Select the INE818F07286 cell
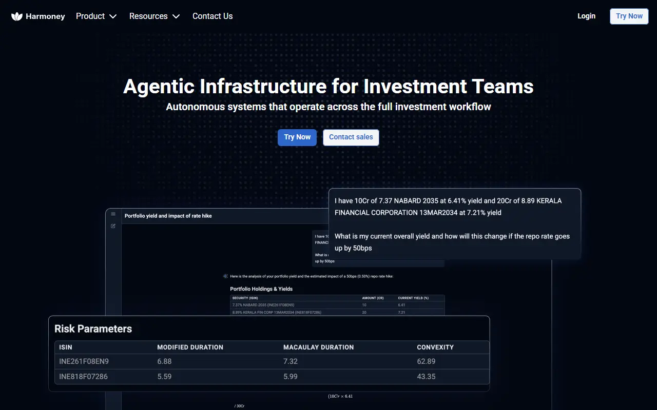Viewport: 657px width, 410px height. 84,377
